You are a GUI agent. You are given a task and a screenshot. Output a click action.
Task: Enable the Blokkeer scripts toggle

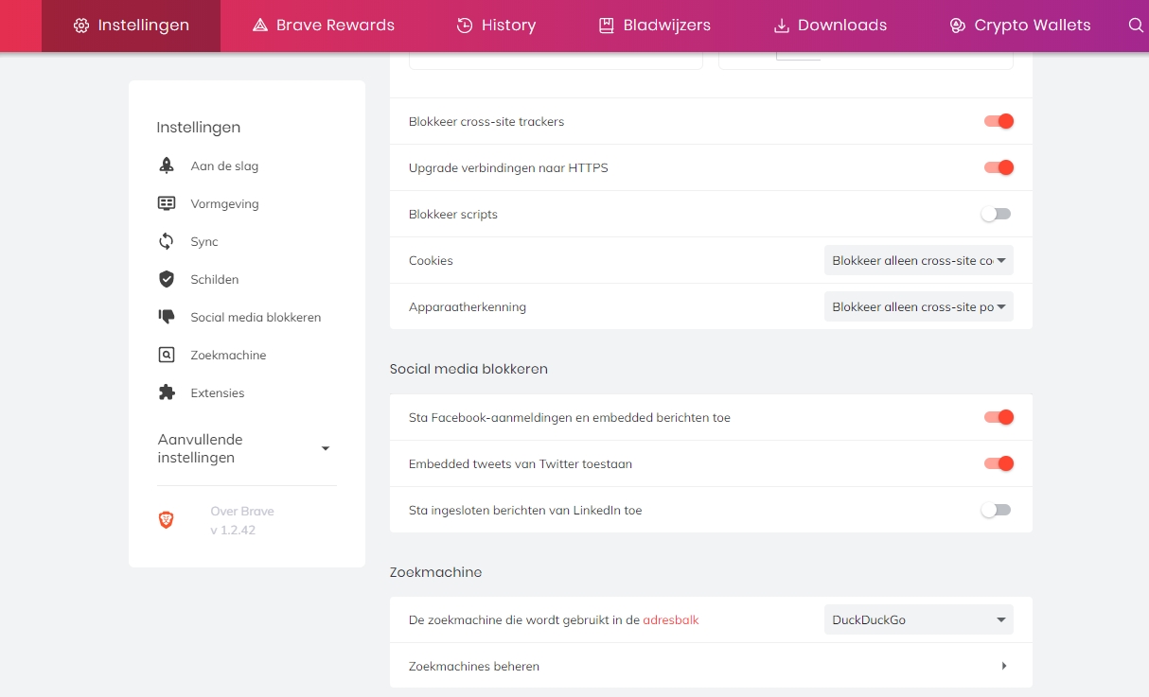tap(996, 214)
